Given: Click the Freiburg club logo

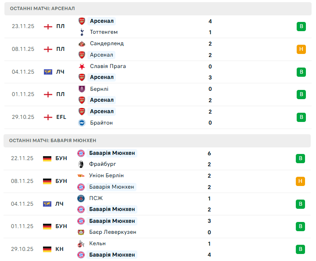Looking at the screenshot, I should pyautogui.click(x=81, y=164).
